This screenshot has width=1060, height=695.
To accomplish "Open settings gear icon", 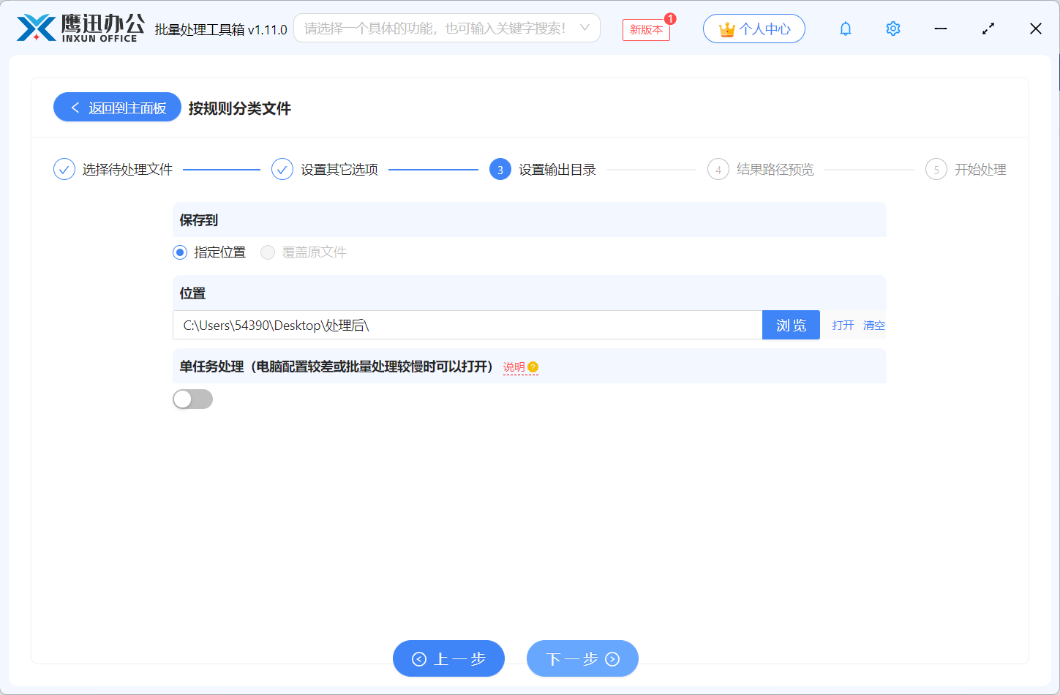I will tap(892, 29).
